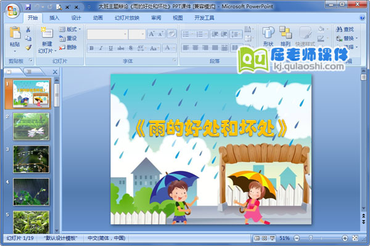The height and width of the screenshot is (246, 370).
Task: Click the Increase Font Size icon
Action: [151, 34]
